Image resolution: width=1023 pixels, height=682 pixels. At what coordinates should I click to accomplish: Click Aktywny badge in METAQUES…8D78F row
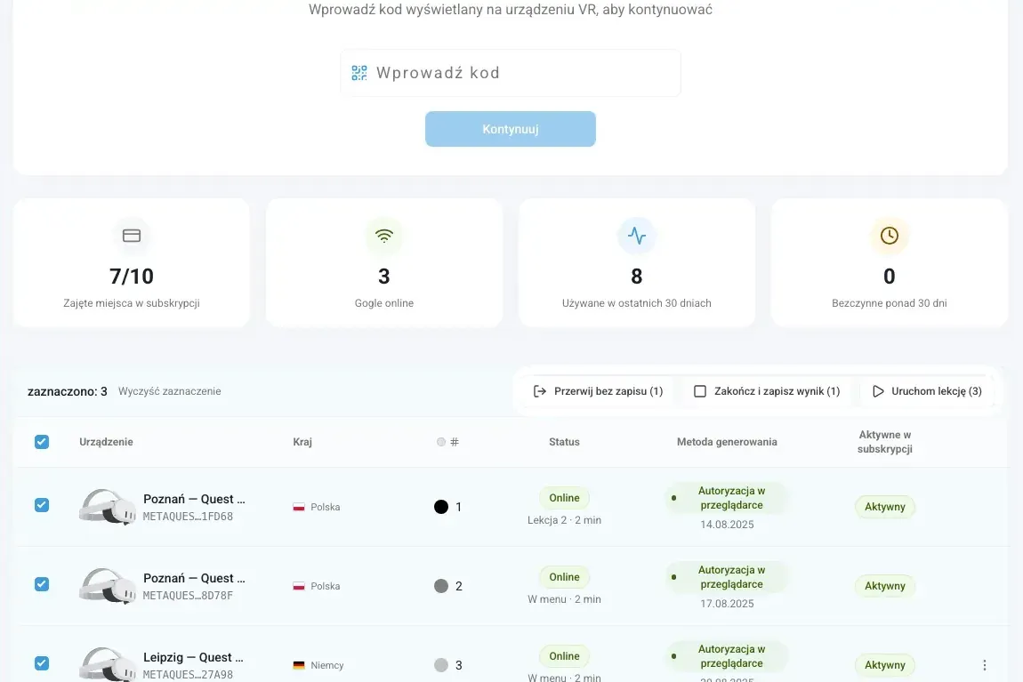pos(885,586)
